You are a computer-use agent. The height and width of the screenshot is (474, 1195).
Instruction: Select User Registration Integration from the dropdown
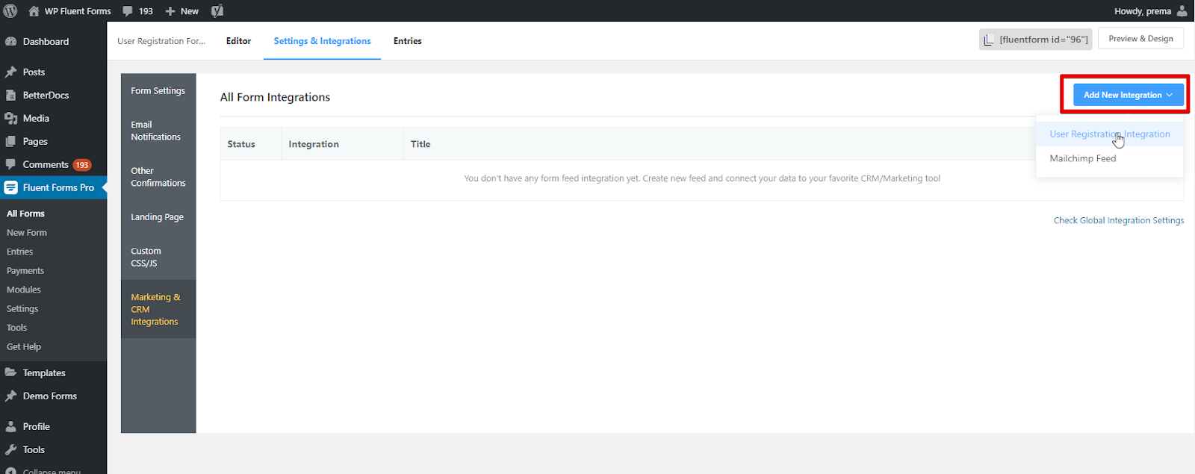[1110, 134]
